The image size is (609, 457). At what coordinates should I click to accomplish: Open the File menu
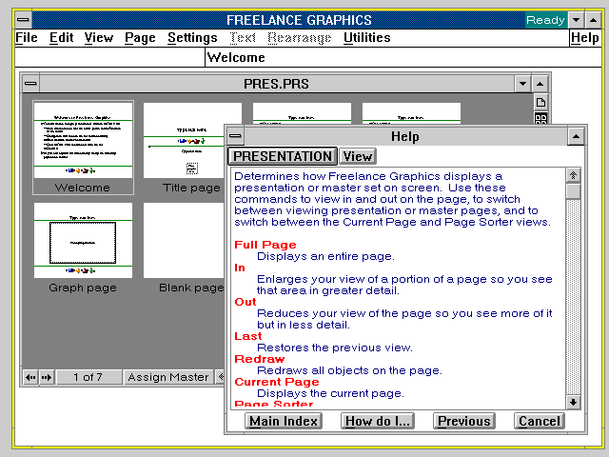pyautogui.click(x=27, y=38)
